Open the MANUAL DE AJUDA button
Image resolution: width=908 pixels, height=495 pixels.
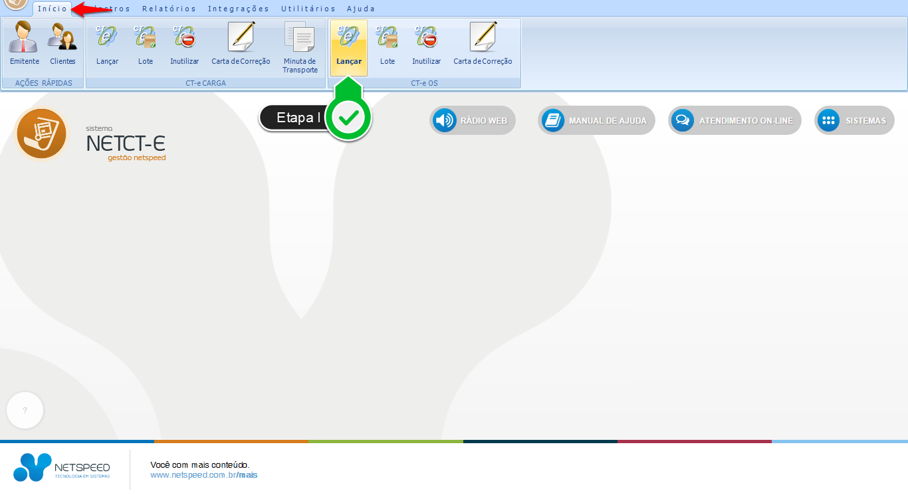coord(596,121)
